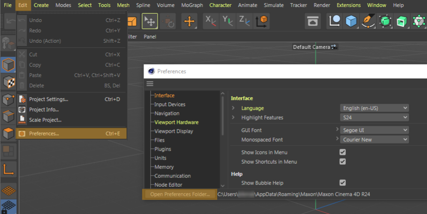Click Open Preferences Folder... button
427x214 pixels.
tap(180, 194)
